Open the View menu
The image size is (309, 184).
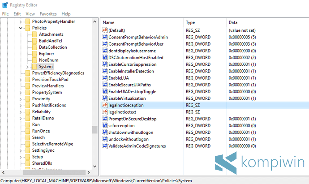pyautogui.click(x=30, y=14)
